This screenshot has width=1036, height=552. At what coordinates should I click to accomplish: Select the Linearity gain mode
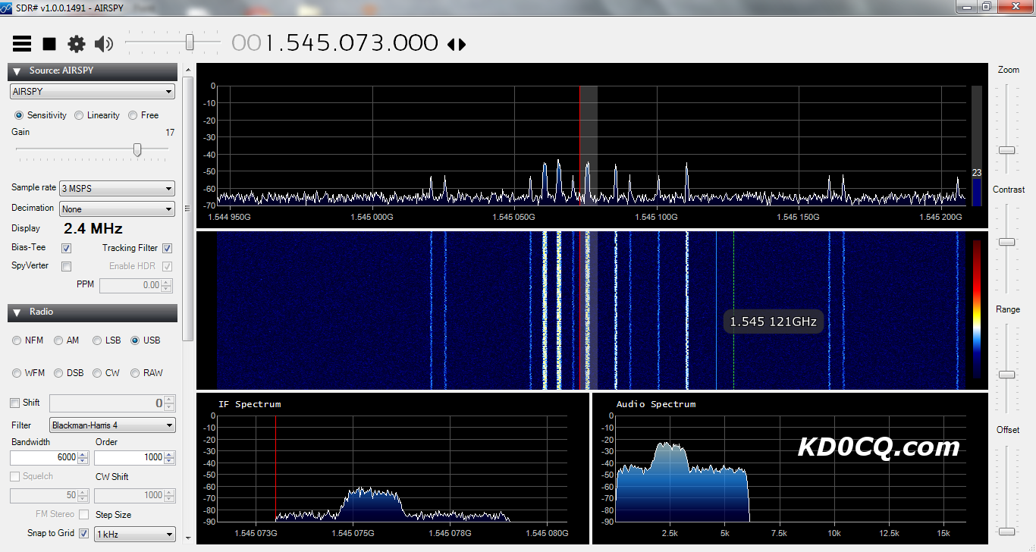tap(79, 115)
